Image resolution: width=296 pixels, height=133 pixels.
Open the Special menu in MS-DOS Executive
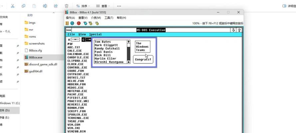coord(96,34)
